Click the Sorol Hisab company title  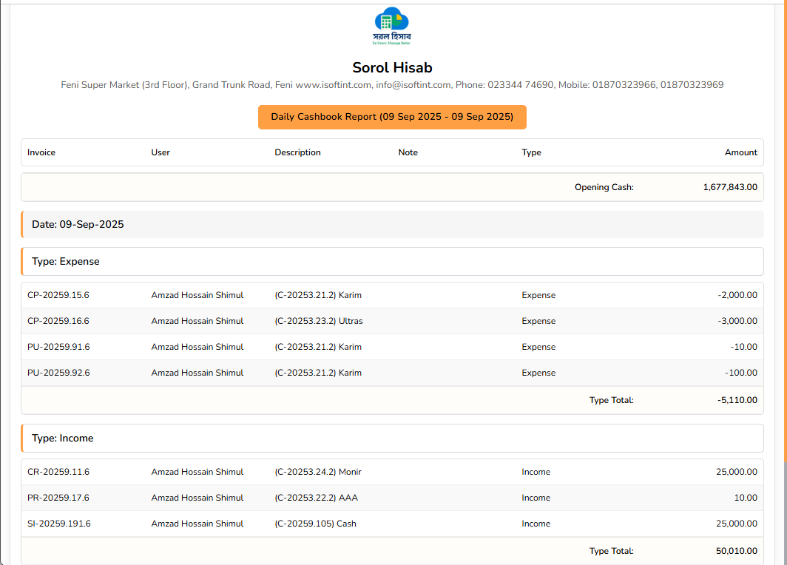click(392, 68)
